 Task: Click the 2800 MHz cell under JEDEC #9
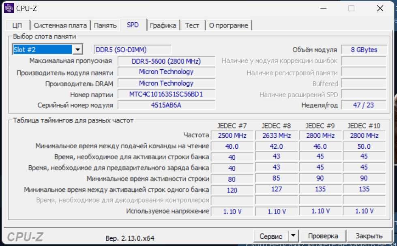pyautogui.click(x=320, y=136)
